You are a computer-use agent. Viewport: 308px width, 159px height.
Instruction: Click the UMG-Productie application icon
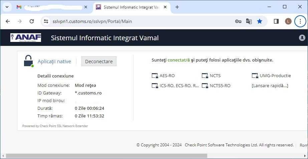pyautogui.click(x=255, y=76)
